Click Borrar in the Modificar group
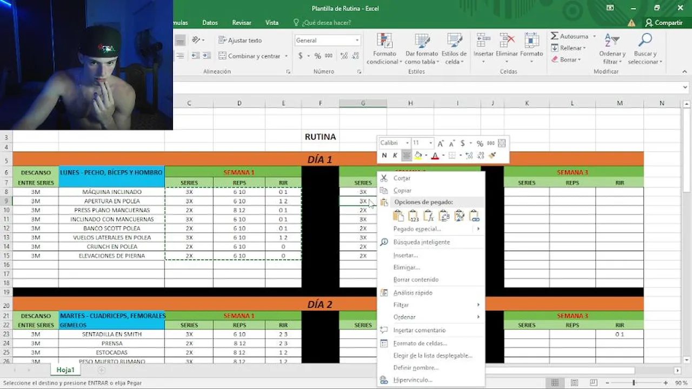 pos(566,59)
